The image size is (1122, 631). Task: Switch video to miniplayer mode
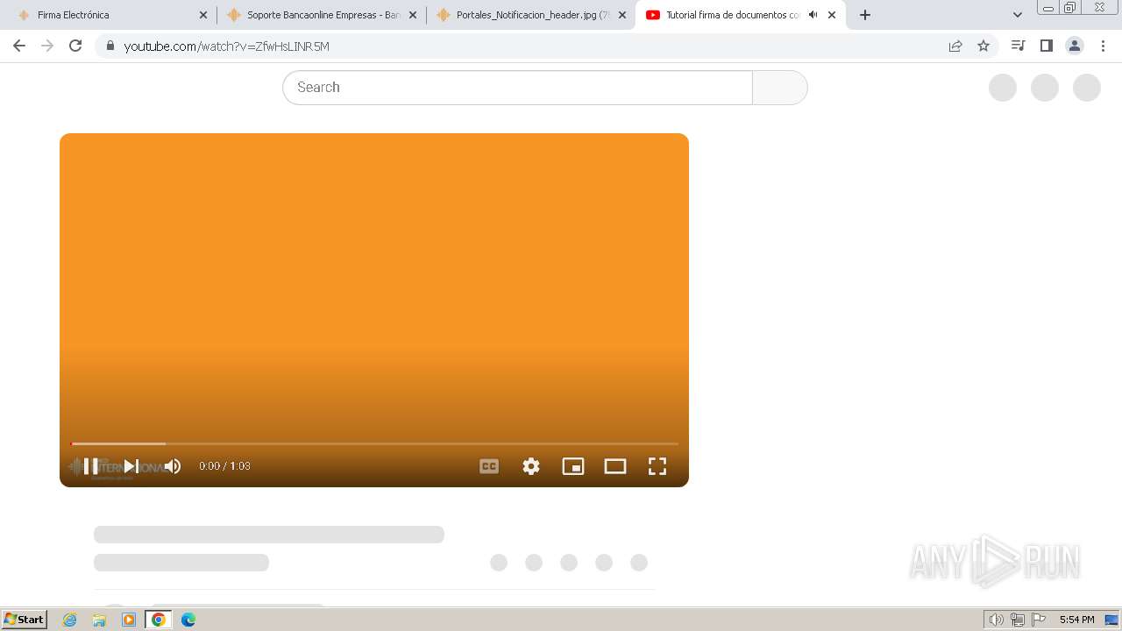(573, 466)
